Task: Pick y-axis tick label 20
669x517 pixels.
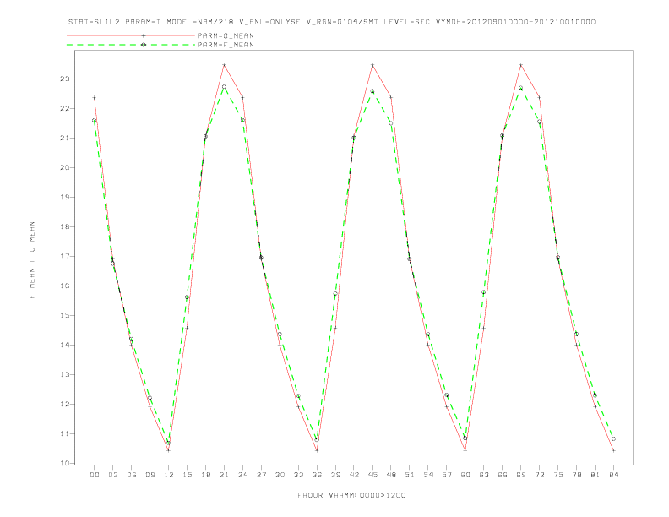Action: point(65,167)
